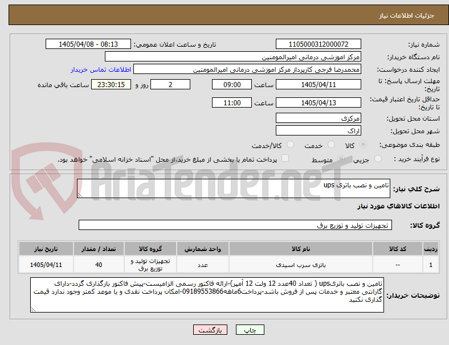Click the چاپ (print) button
449x345 pixels.
pyautogui.click(x=250, y=330)
